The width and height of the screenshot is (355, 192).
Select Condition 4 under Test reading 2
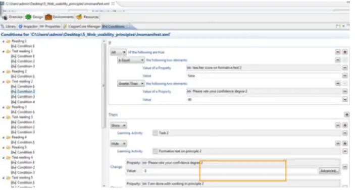(23, 102)
